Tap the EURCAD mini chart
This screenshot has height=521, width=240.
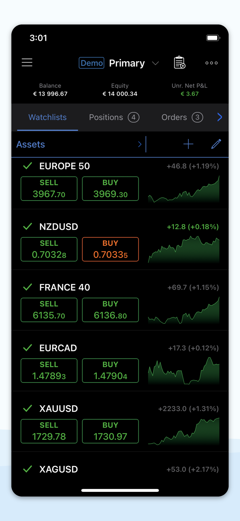point(184,371)
